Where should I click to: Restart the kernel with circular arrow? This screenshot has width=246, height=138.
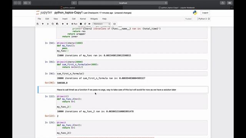click(85, 24)
